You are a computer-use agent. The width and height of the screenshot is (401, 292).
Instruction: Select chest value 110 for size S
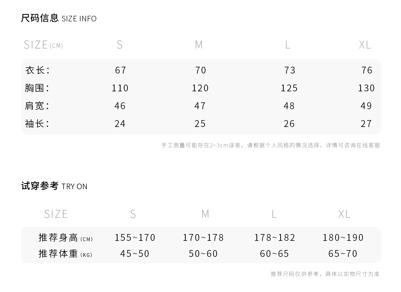point(120,88)
